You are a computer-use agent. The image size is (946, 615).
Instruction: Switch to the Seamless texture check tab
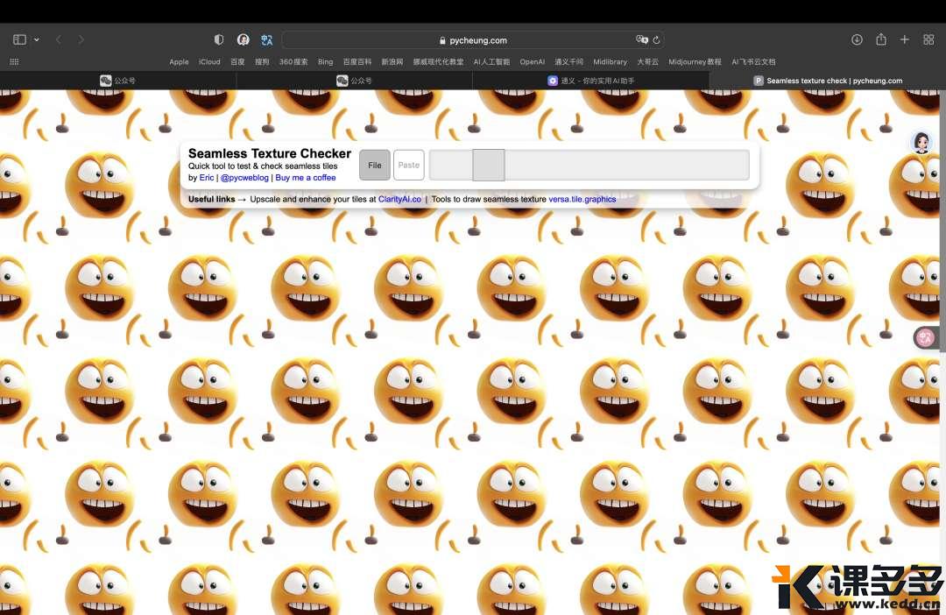coord(828,81)
